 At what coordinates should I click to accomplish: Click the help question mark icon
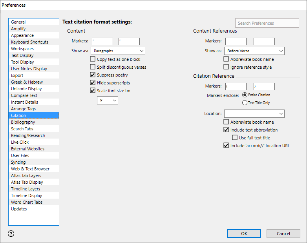click(x=11, y=234)
